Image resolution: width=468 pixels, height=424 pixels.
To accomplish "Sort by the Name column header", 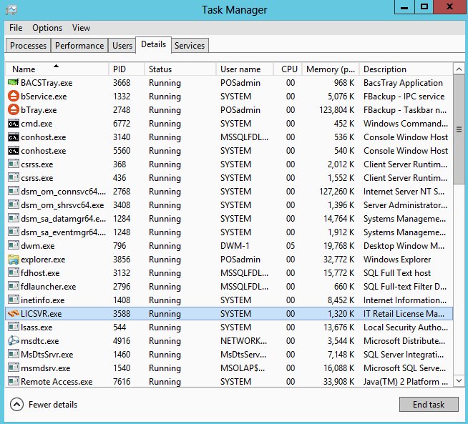I will pyautogui.click(x=57, y=69).
